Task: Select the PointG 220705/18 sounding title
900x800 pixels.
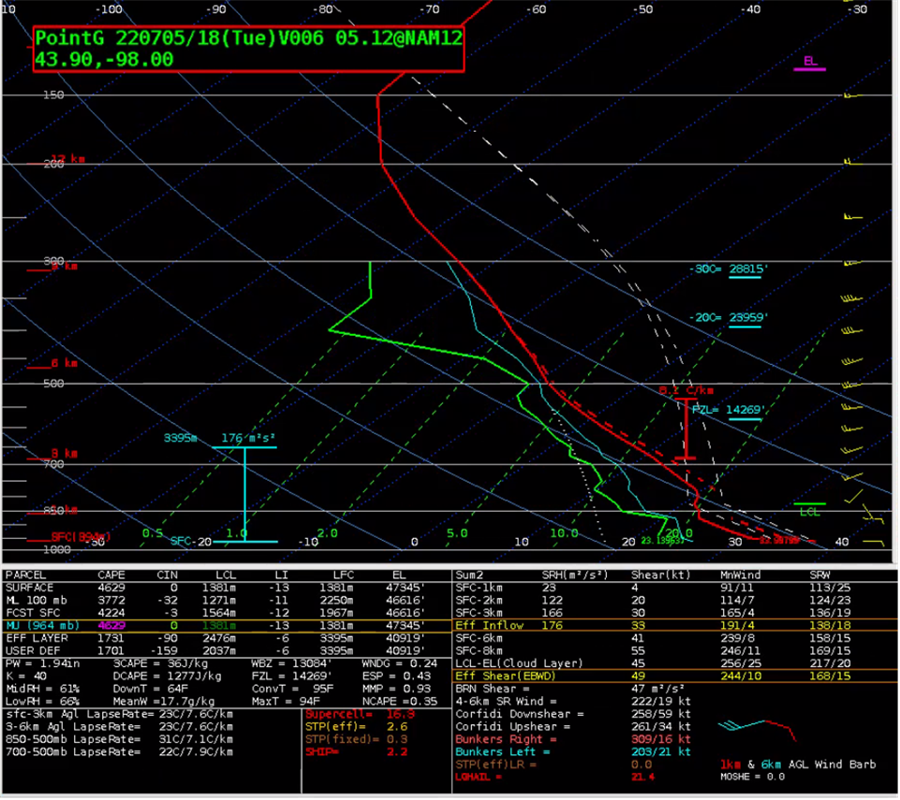Action: pos(248,37)
